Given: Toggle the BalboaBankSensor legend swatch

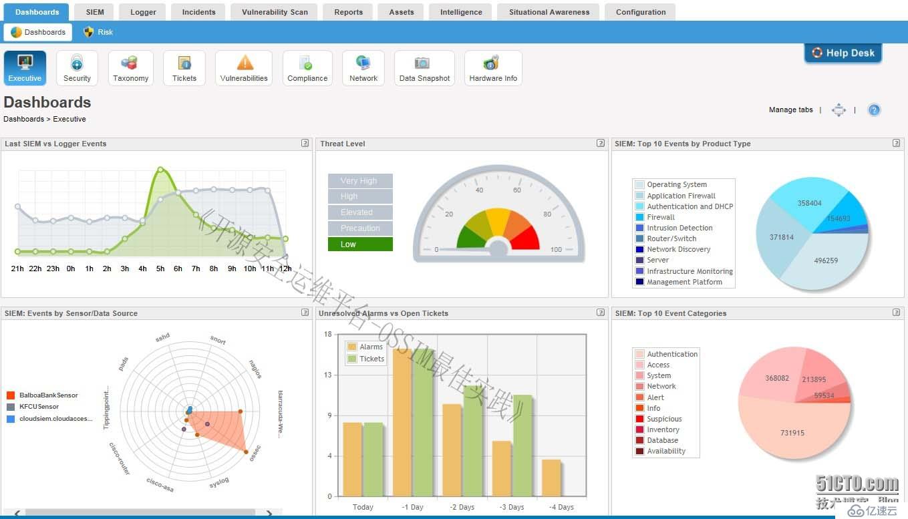Looking at the screenshot, I should pos(11,395).
